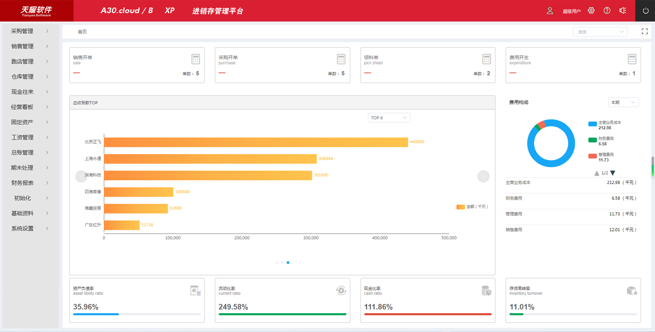The width and height of the screenshot is (655, 332).
Task: Expand the 采购管理 sidebar menu
Action: 30,31
